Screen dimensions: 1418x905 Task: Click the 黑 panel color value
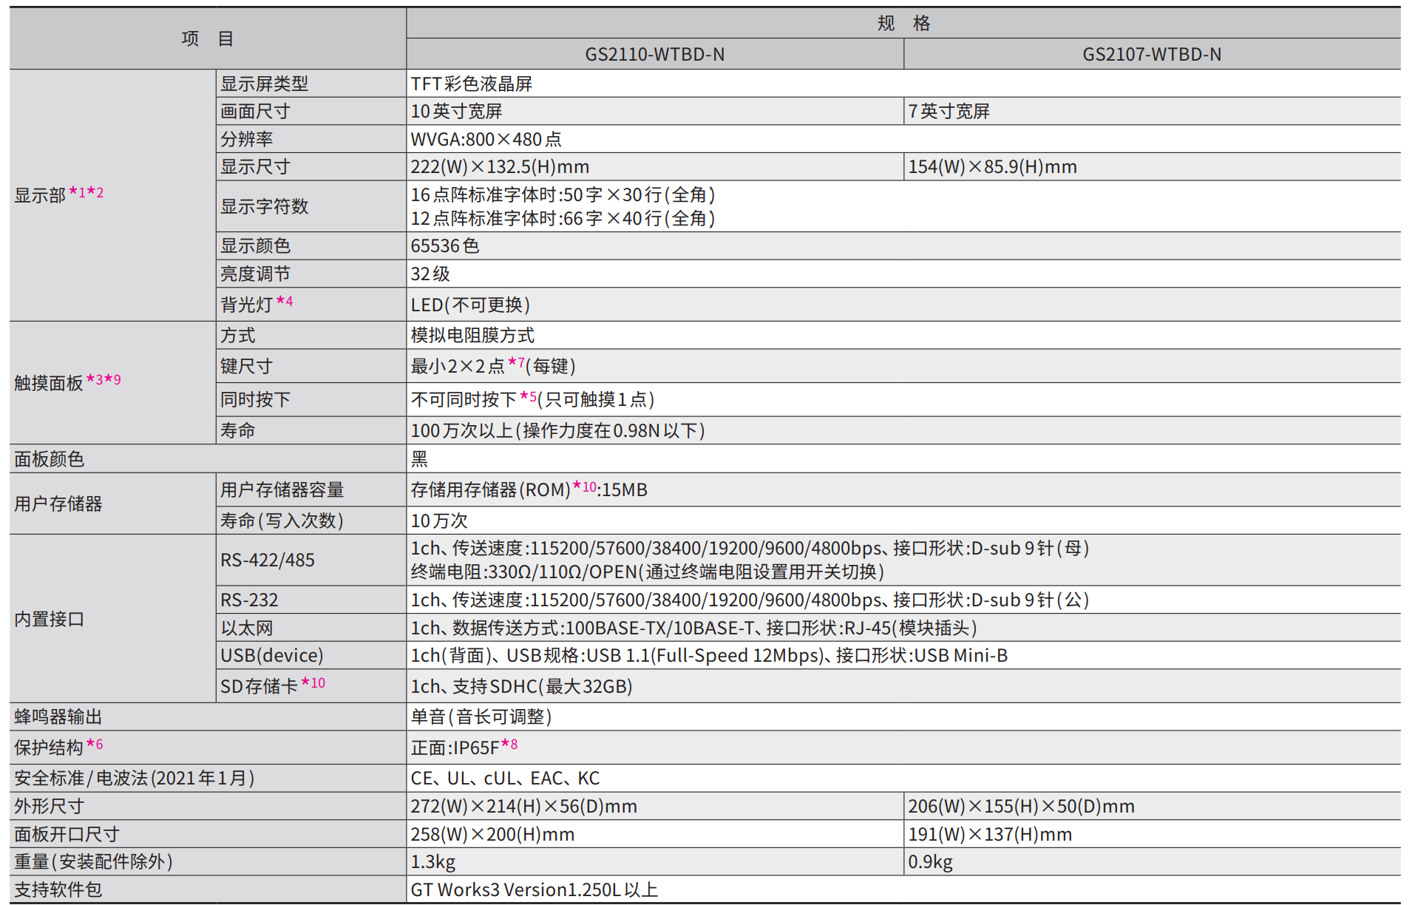click(x=419, y=459)
